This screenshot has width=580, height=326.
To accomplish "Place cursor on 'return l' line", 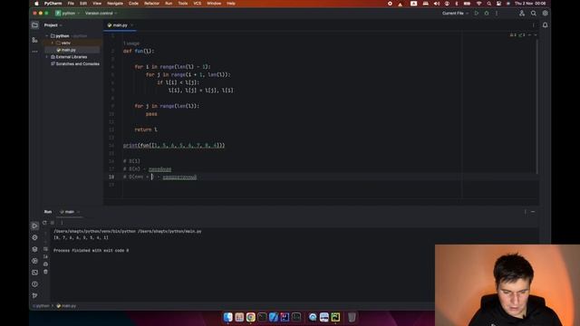I will 146,129.
